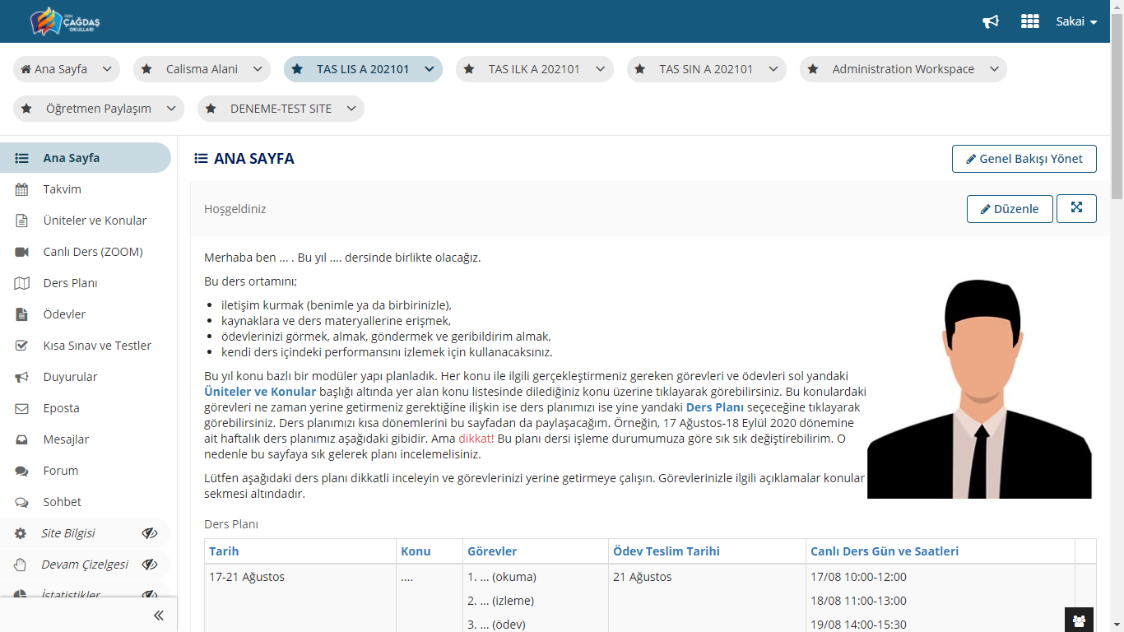Image resolution: width=1124 pixels, height=632 pixels.
Task: Open the sites grid icon in header
Action: coord(1030,21)
